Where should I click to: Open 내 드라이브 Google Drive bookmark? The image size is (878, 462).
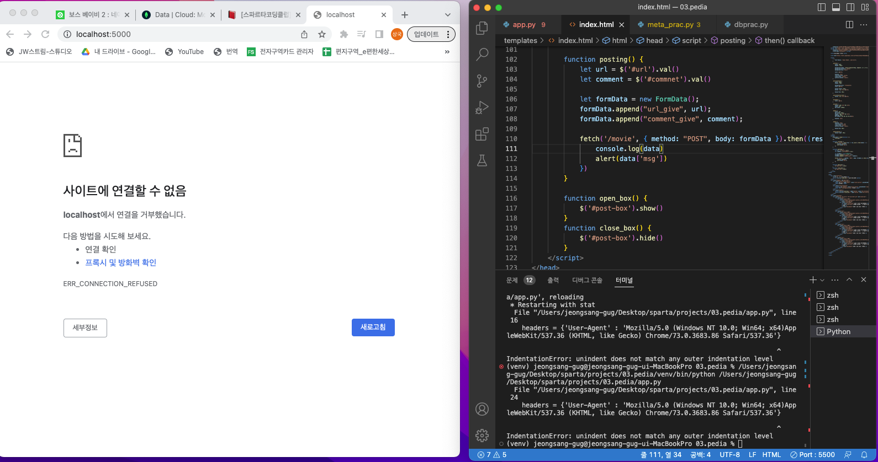119,52
